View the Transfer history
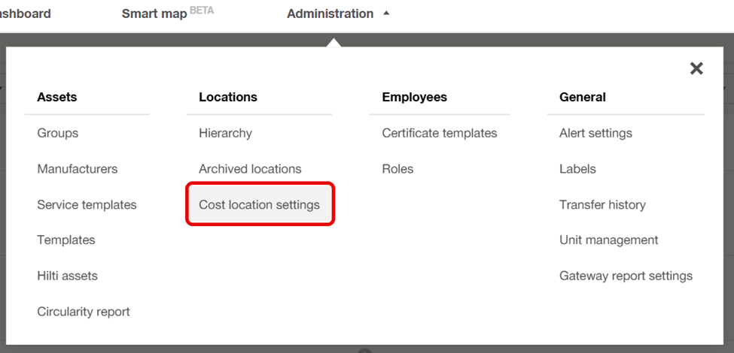 (x=602, y=204)
